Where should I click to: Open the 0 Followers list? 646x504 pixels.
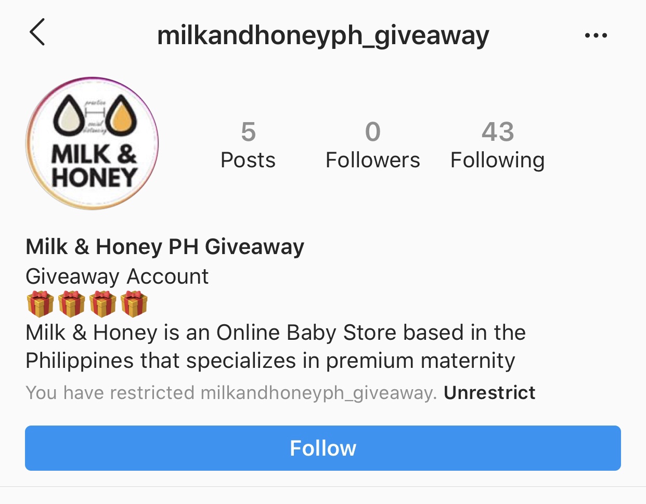coord(372,145)
